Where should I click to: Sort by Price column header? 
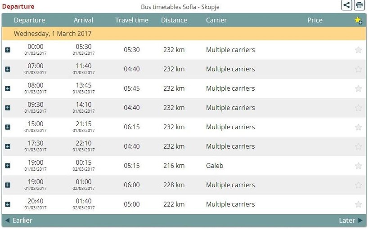pyautogui.click(x=315, y=20)
